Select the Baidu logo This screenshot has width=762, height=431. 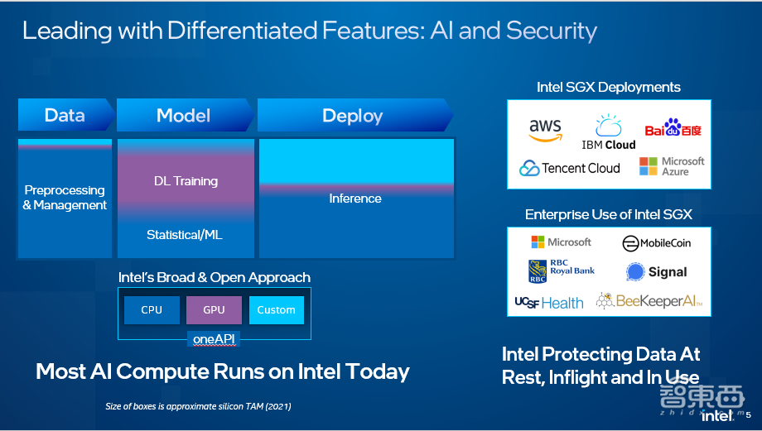[x=673, y=130]
